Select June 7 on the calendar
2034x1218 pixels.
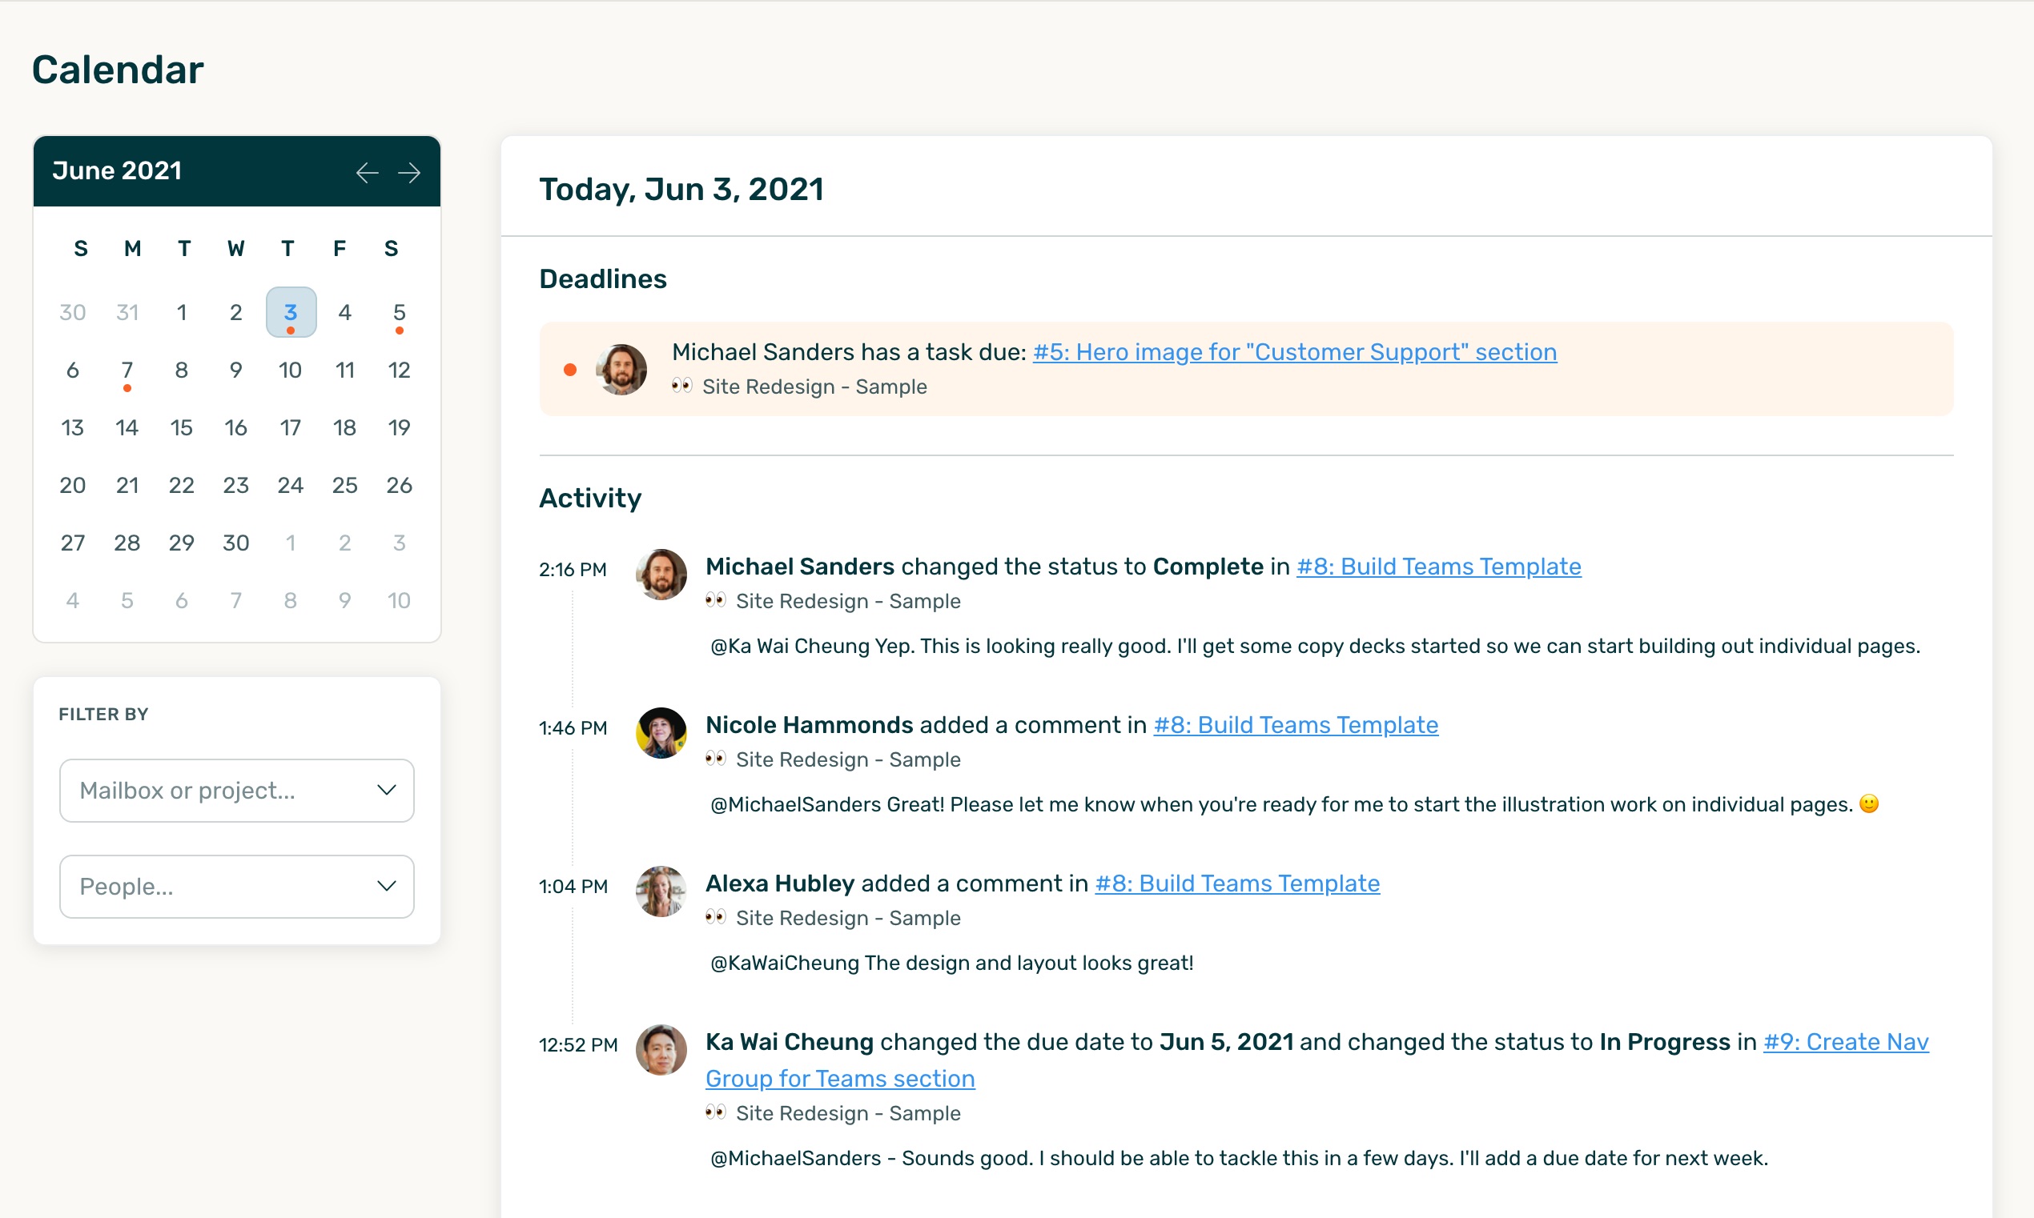[x=127, y=370]
